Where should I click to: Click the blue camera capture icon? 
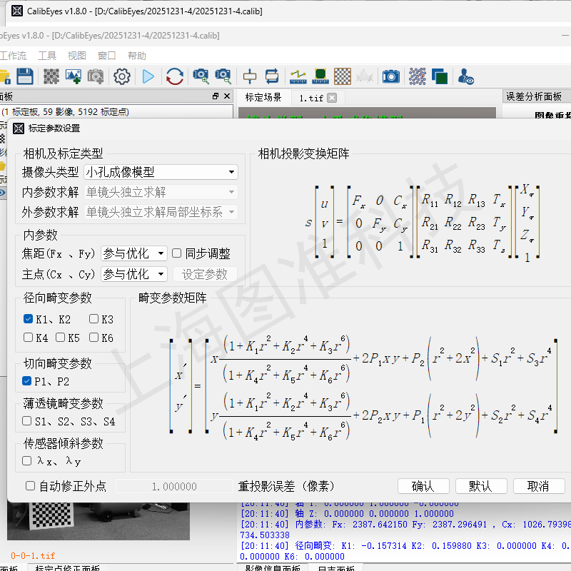click(390, 76)
